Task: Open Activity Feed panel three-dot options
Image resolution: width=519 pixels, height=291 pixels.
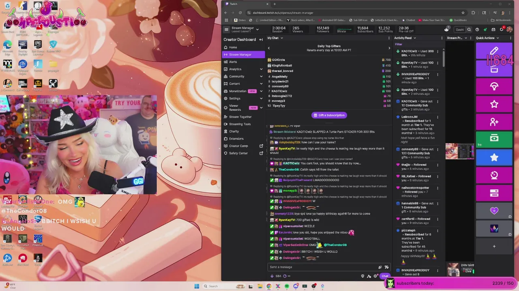Action: [442, 38]
